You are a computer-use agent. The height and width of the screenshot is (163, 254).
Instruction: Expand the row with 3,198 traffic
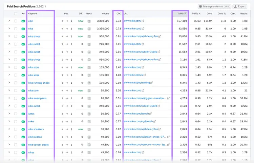(x=9, y=106)
